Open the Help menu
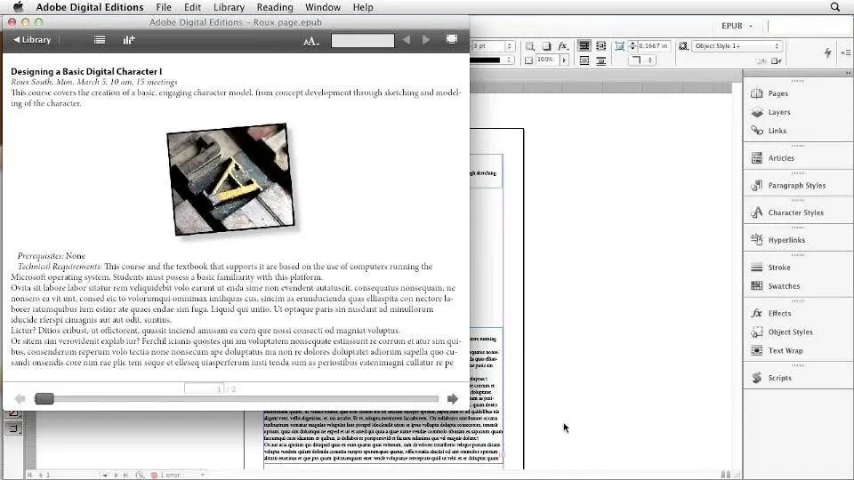The width and height of the screenshot is (854, 480). point(363,7)
